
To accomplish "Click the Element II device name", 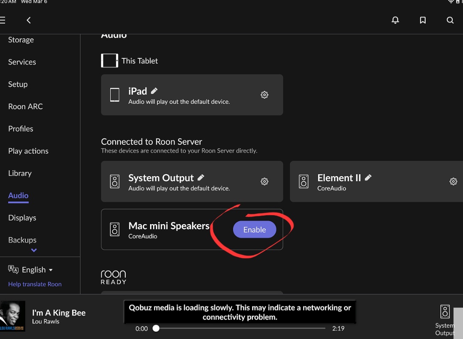I will point(339,178).
